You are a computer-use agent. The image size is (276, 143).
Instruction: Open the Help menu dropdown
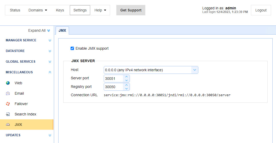[x=100, y=10]
